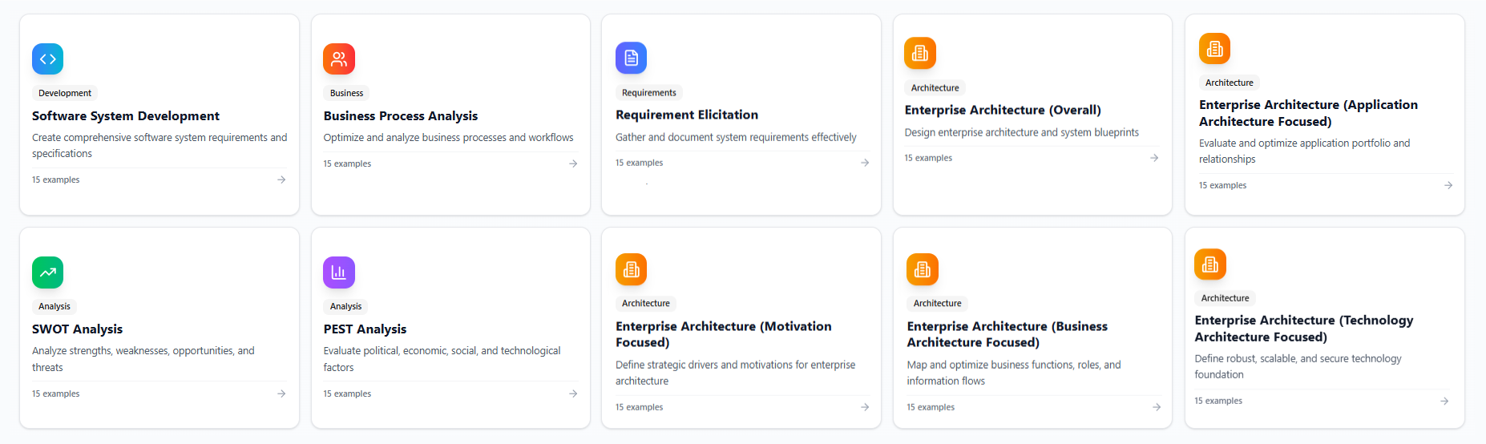Click Architecture tag on Technology Architecture Focused card
This screenshot has height=444, width=1486.
(1225, 298)
